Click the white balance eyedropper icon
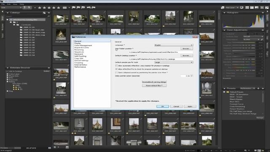This screenshot has width=270, height=152. pyautogui.click(x=262, y=39)
